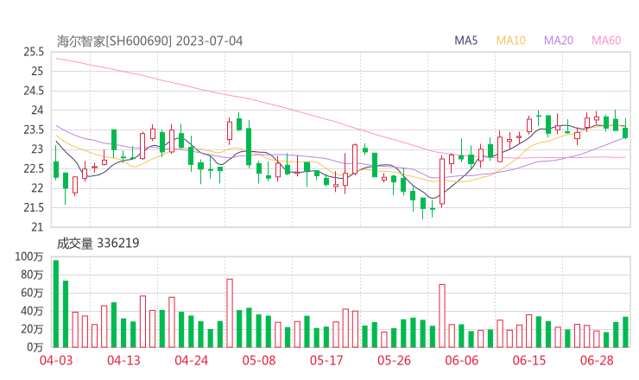Viewport: 639px width, 380px height.
Task: Click the tallest green volume bar above 04-03
Action: point(56,304)
